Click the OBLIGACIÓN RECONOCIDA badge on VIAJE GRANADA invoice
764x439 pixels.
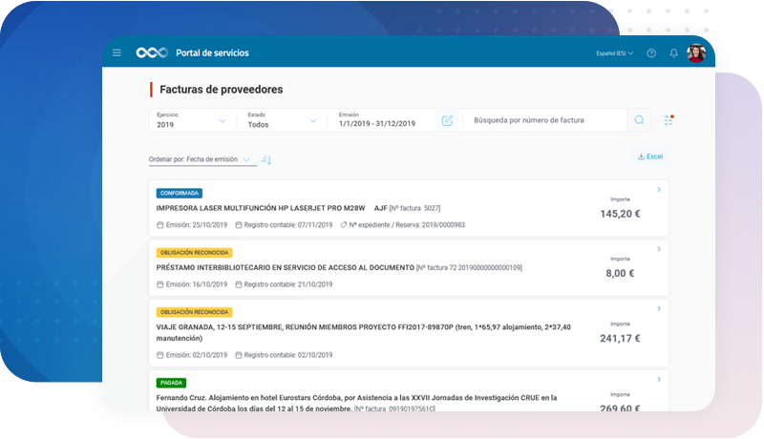(x=194, y=312)
